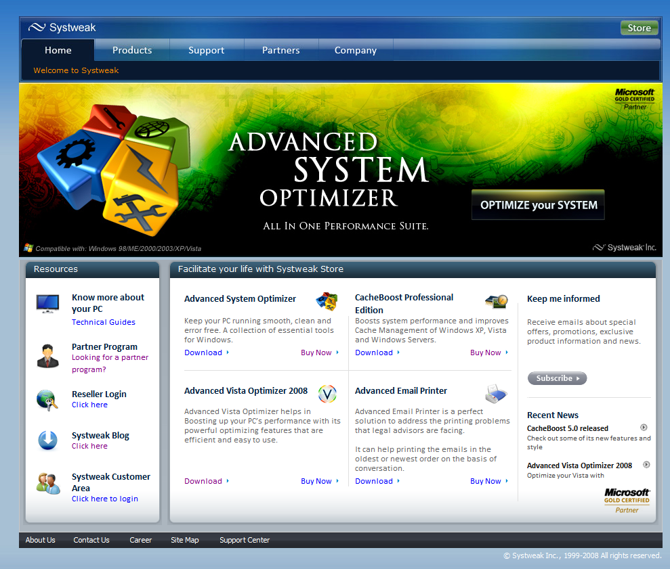The width and height of the screenshot is (670, 569).
Task: Click the Advanced Email Printer product title
Action: (401, 390)
